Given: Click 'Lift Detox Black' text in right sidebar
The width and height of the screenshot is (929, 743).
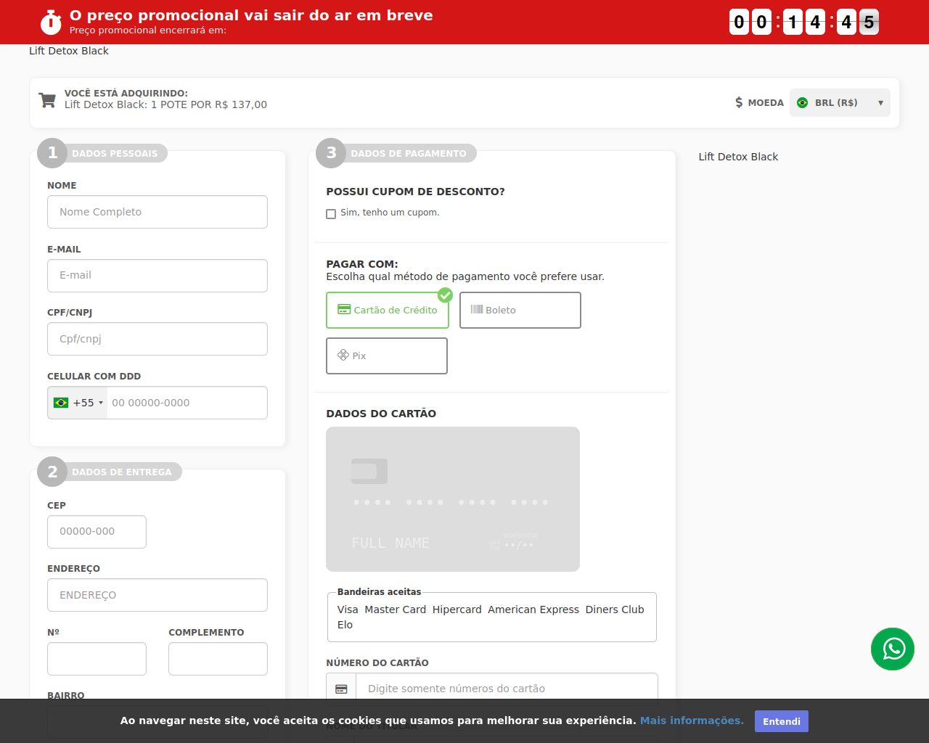Looking at the screenshot, I should coord(738,157).
